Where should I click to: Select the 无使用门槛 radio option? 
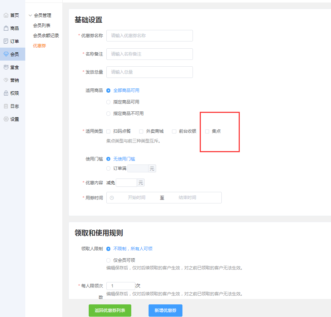click(108, 159)
